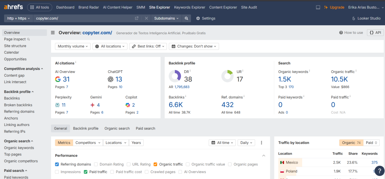This screenshot has height=179, width=385.
Task: Switch to the Backlink profile tab
Action: (x=85, y=129)
